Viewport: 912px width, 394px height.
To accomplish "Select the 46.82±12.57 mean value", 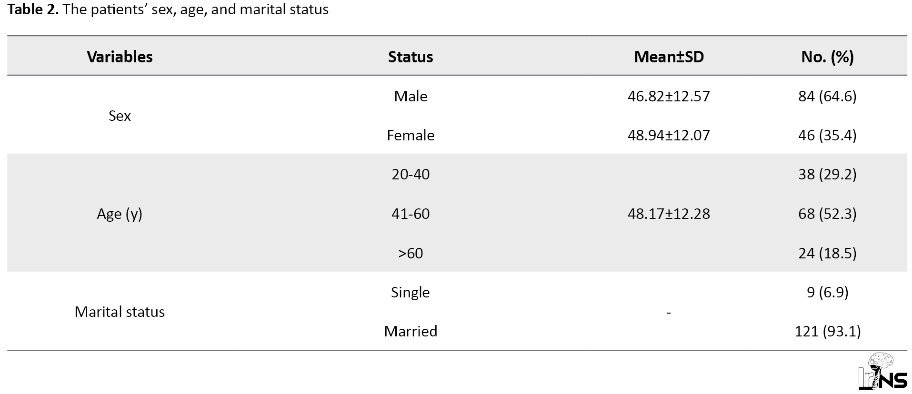I will pyautogui.click(x=669, y=96).
